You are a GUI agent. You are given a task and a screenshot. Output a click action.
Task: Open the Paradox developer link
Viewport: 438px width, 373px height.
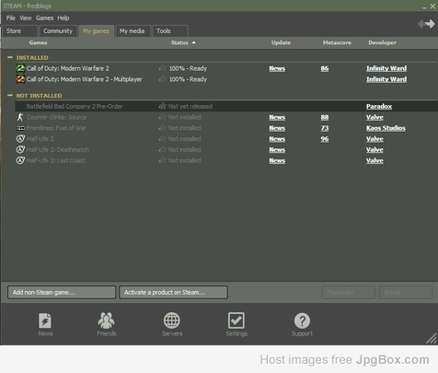pos(379,106)
